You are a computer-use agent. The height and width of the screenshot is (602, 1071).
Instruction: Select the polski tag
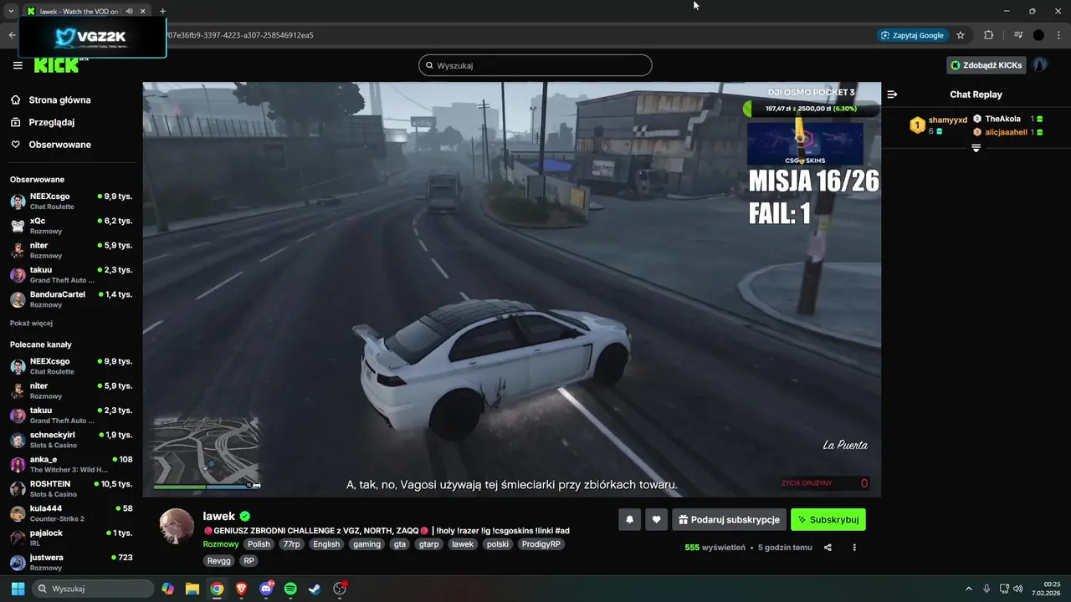tap(498, 543)
